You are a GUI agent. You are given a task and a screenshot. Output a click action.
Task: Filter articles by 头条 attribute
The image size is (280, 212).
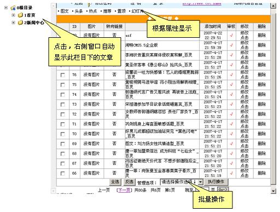(x=79, y=11)
